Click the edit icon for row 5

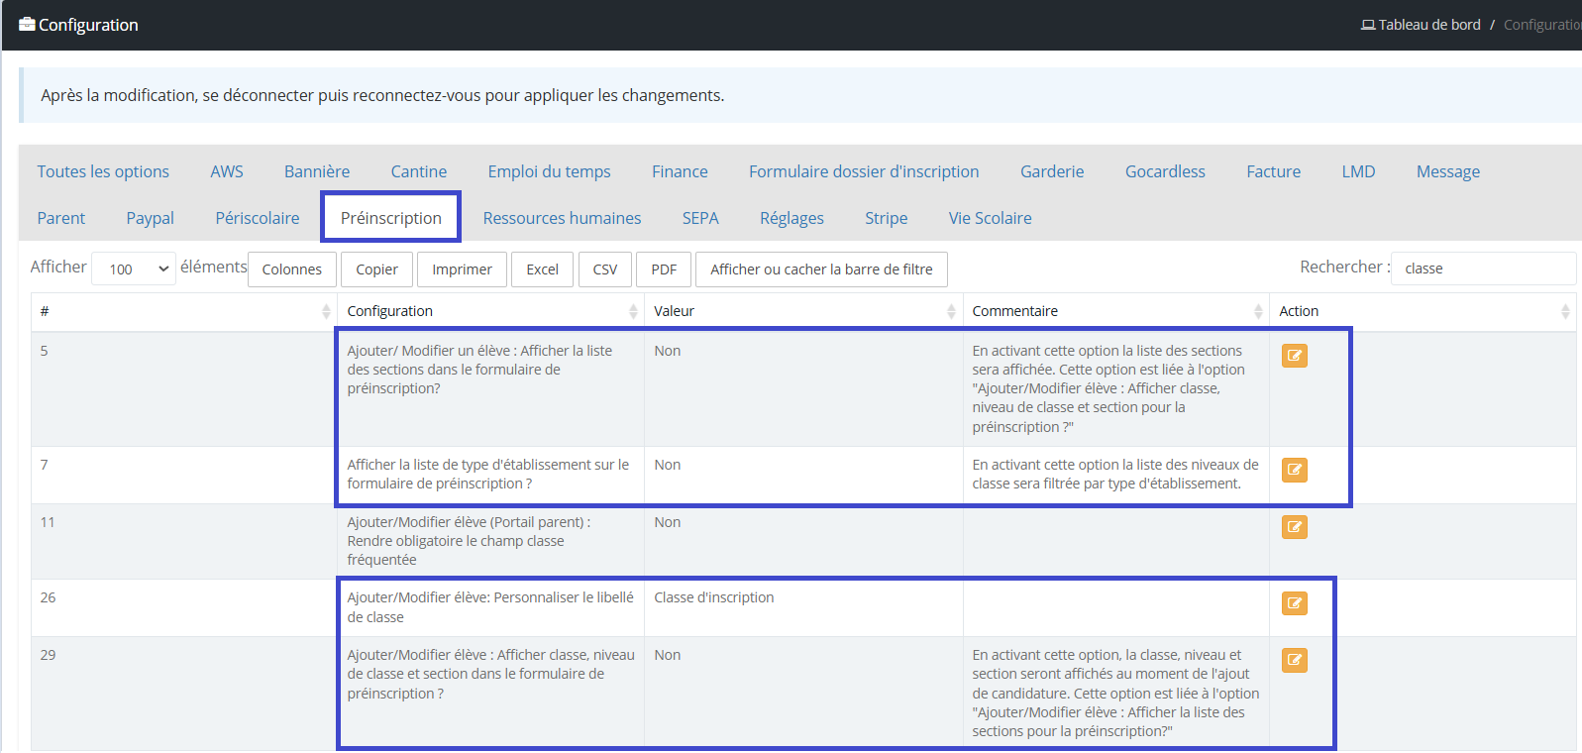[1294, 356]
